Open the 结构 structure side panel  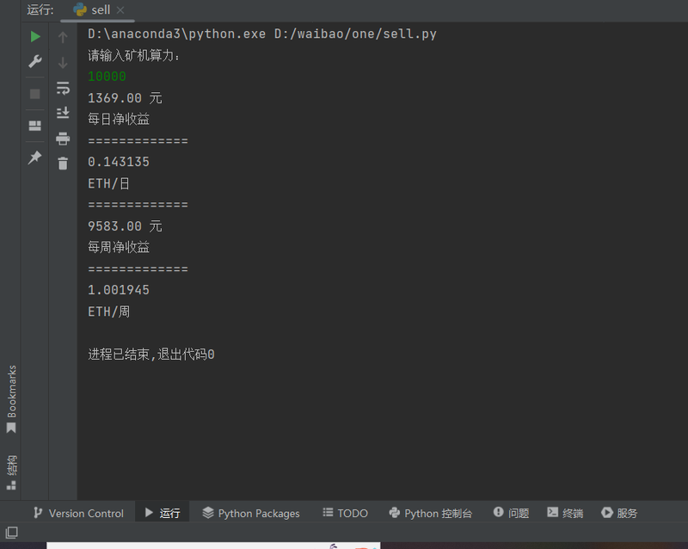[11, 472]
